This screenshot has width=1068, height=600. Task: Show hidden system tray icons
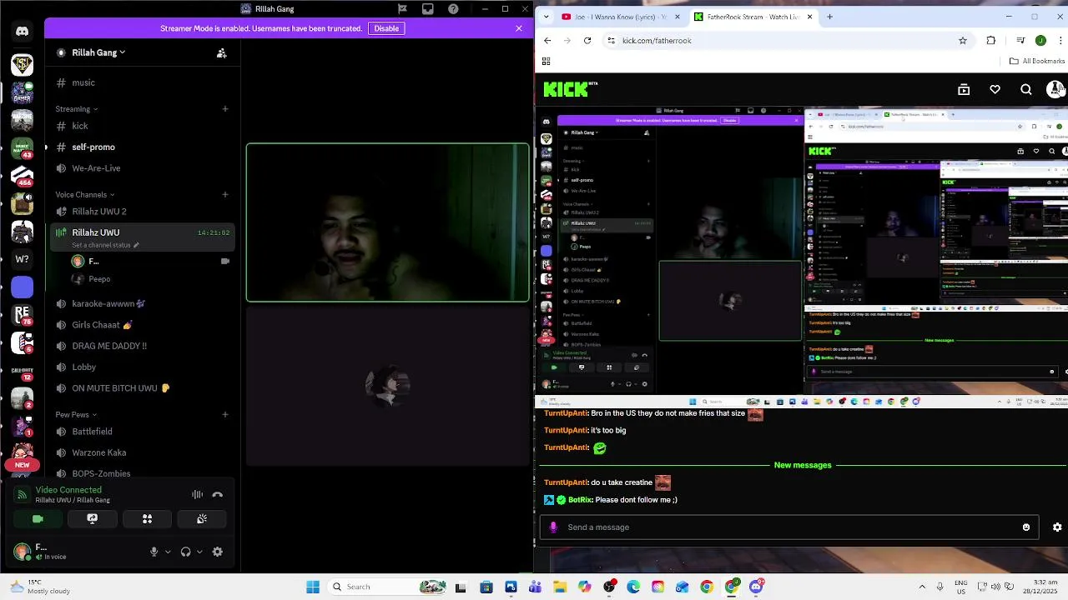click(922, 587)
